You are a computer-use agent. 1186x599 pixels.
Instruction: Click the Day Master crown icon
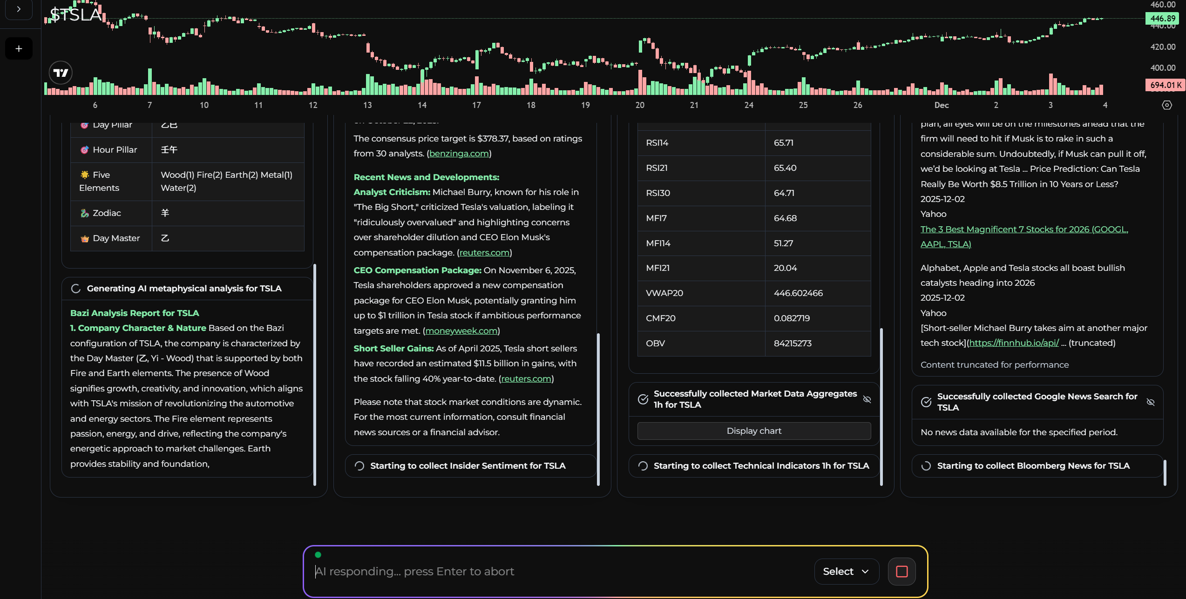[85, 239]
